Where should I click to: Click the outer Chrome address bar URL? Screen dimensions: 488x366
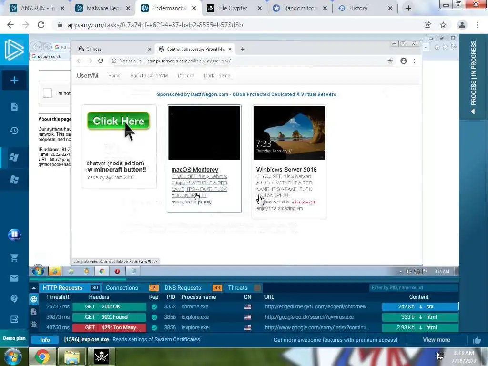155,25
